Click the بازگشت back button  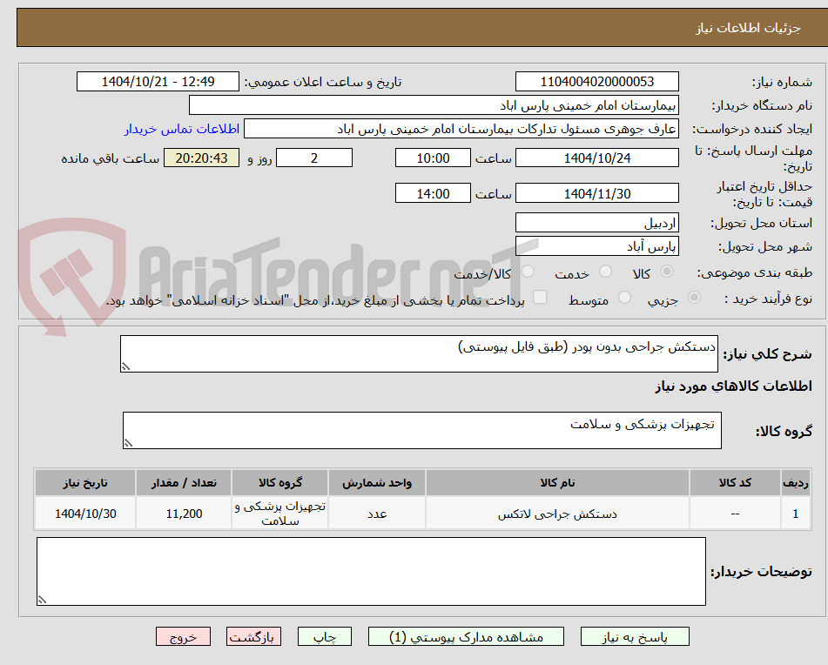coord(253,636)
